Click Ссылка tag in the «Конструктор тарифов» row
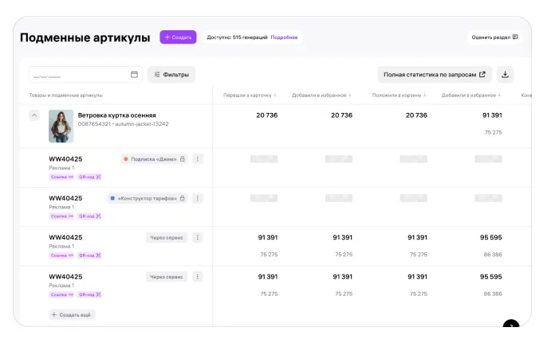The height and width of the screenshot is (343, 547). coord(61,216)
